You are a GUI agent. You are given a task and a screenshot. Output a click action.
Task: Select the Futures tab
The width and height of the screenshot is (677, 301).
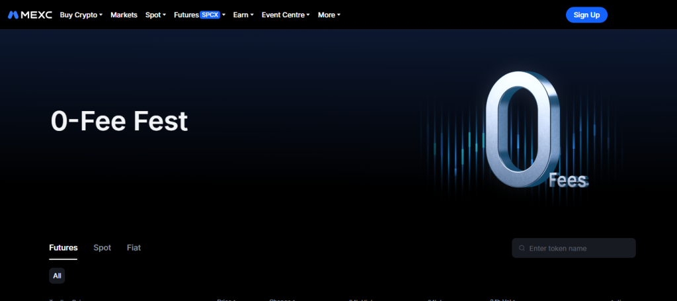[63, 248]
